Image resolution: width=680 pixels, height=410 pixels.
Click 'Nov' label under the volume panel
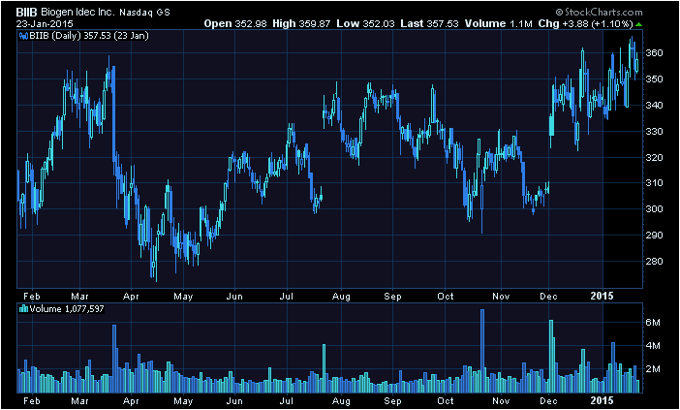pyautogui.click(x=501, y=401)
